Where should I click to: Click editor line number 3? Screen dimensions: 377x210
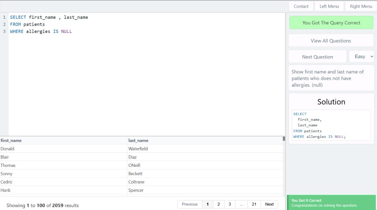(x=4, y=31)
